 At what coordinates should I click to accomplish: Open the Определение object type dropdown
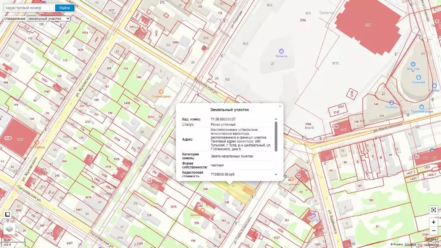click(x=48, y=19)
